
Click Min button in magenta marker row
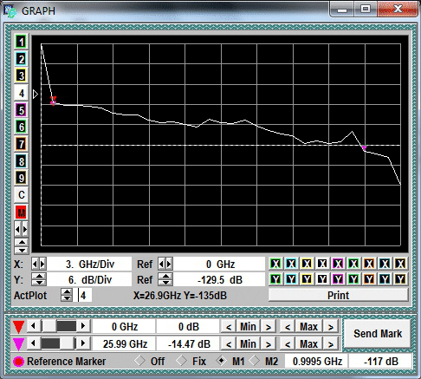[x=248, y=343]
